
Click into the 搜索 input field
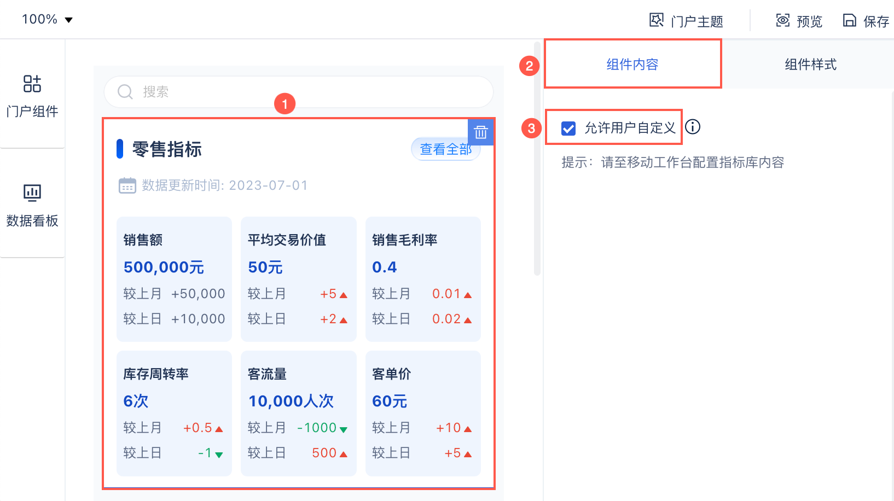(x=299, y=92)
